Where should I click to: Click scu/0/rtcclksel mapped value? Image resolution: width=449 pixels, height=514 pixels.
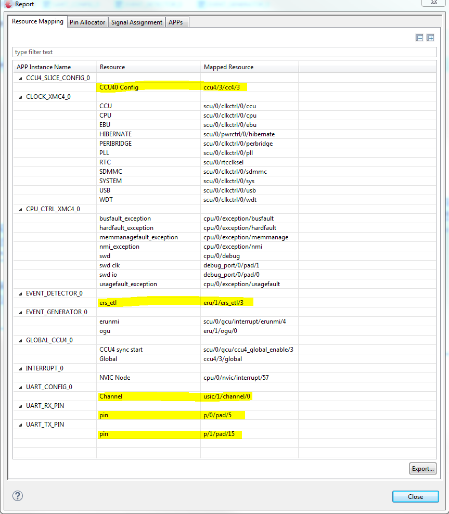[223, 162]
